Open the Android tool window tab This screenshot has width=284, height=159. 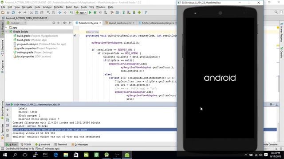pyautogui.click(x=43, y=144)
